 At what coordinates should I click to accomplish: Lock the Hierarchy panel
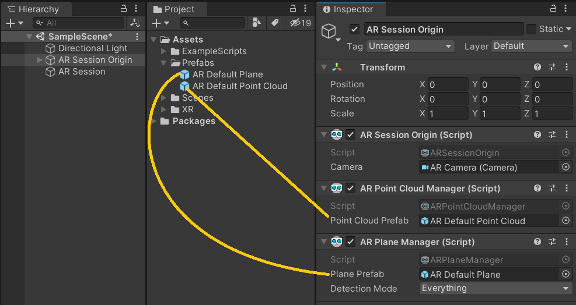click(124, 8)
